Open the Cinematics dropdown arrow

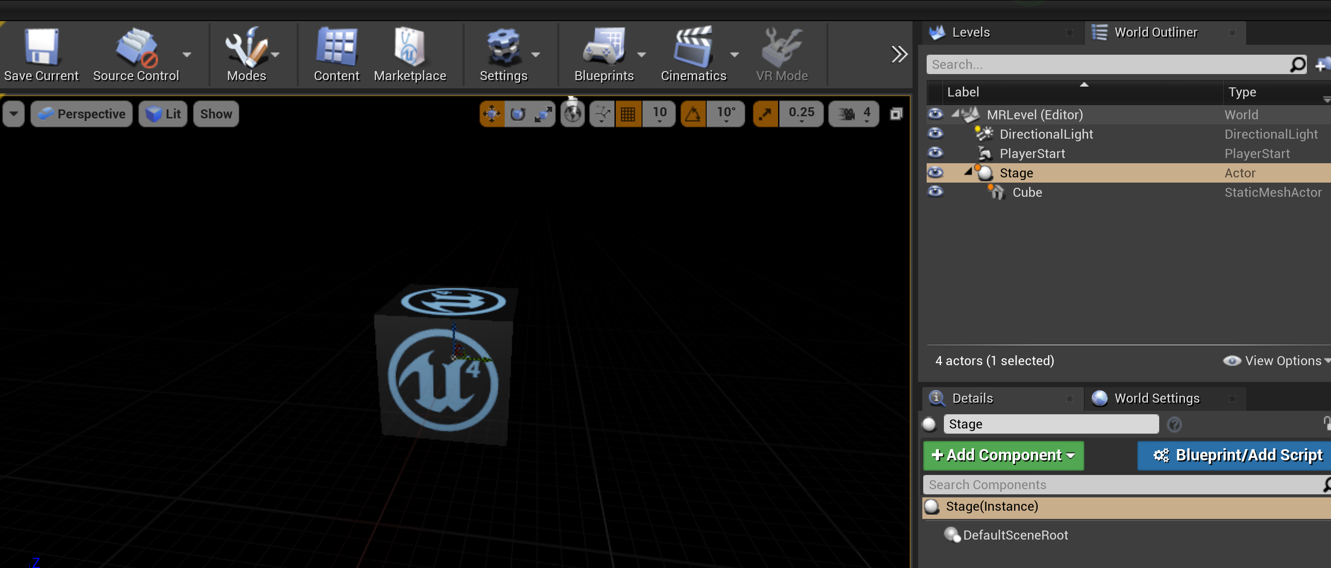734,54
